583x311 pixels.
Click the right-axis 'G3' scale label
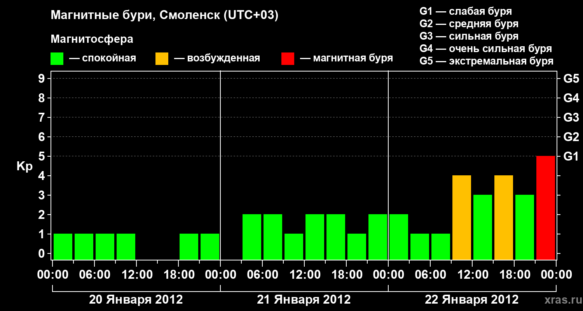pyautogui.click(x=571, y=117)
